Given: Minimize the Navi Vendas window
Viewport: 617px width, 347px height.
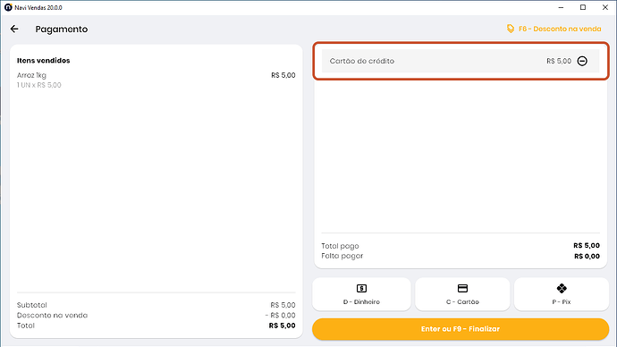Looking at the screenshot, I should (561, 7).
